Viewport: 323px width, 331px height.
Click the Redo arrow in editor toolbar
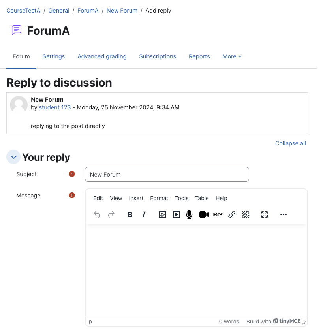(111, 214)
